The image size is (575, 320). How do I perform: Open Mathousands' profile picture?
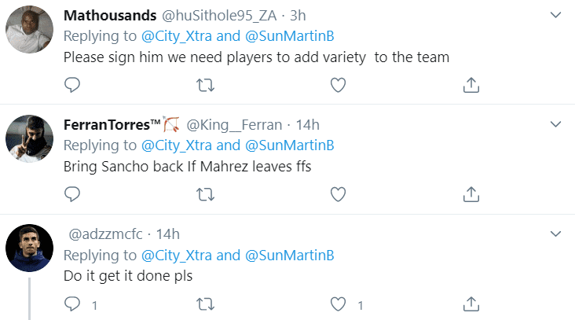[29, 29]
